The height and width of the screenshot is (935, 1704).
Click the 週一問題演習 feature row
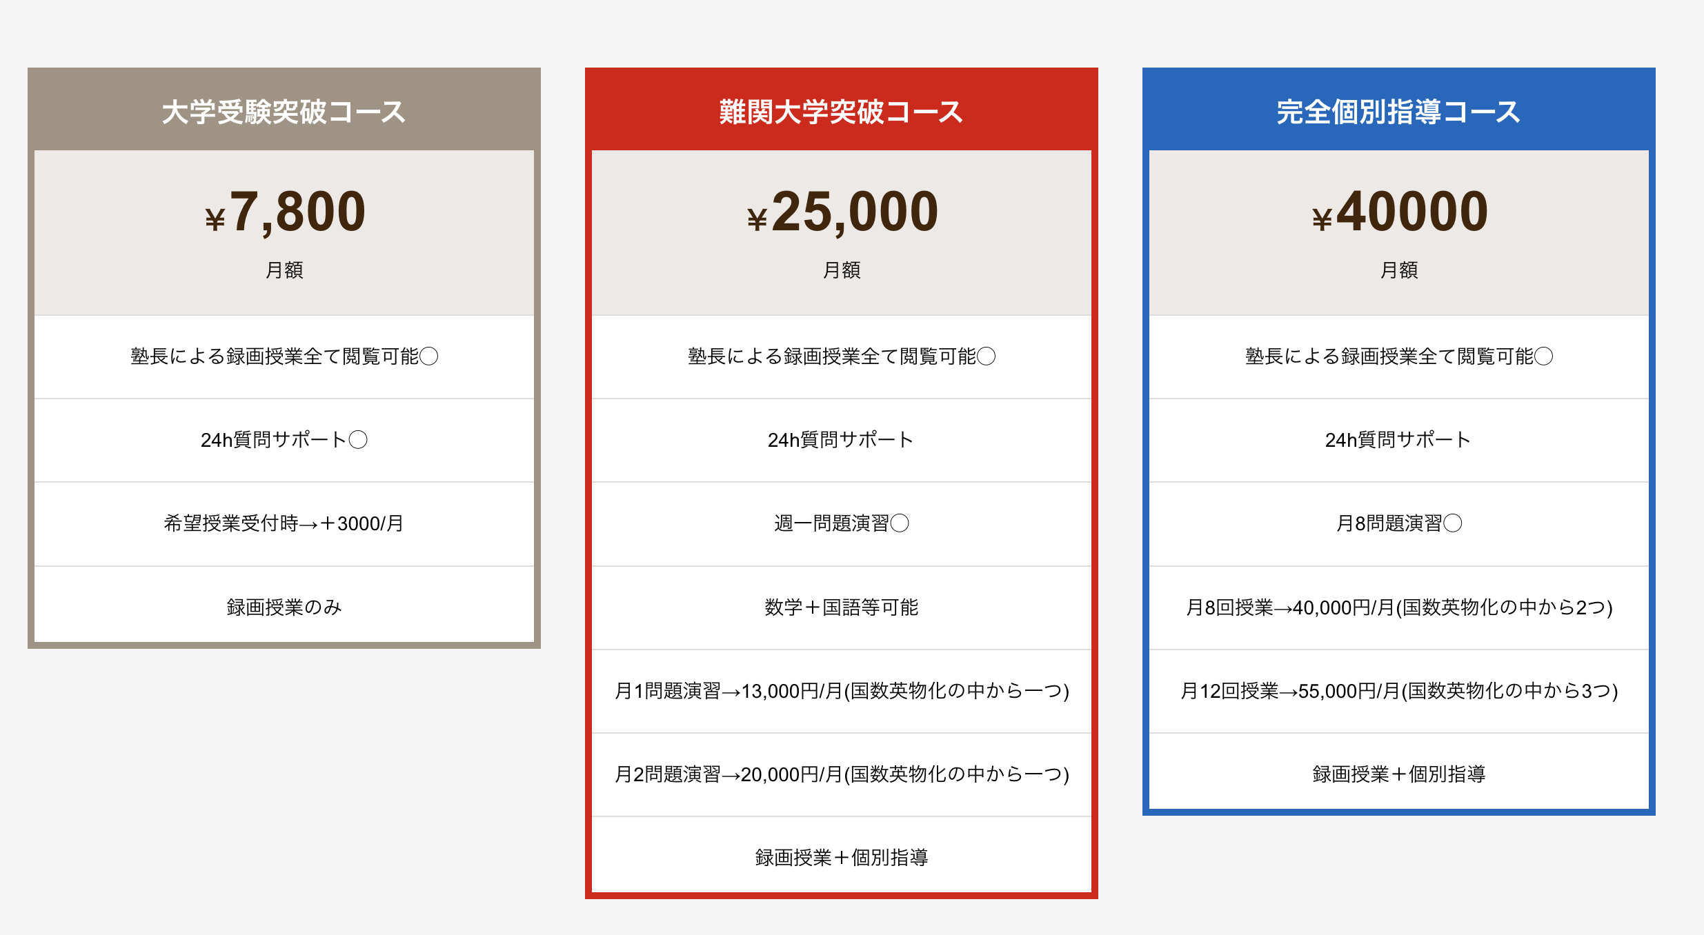tap(841, 523)
